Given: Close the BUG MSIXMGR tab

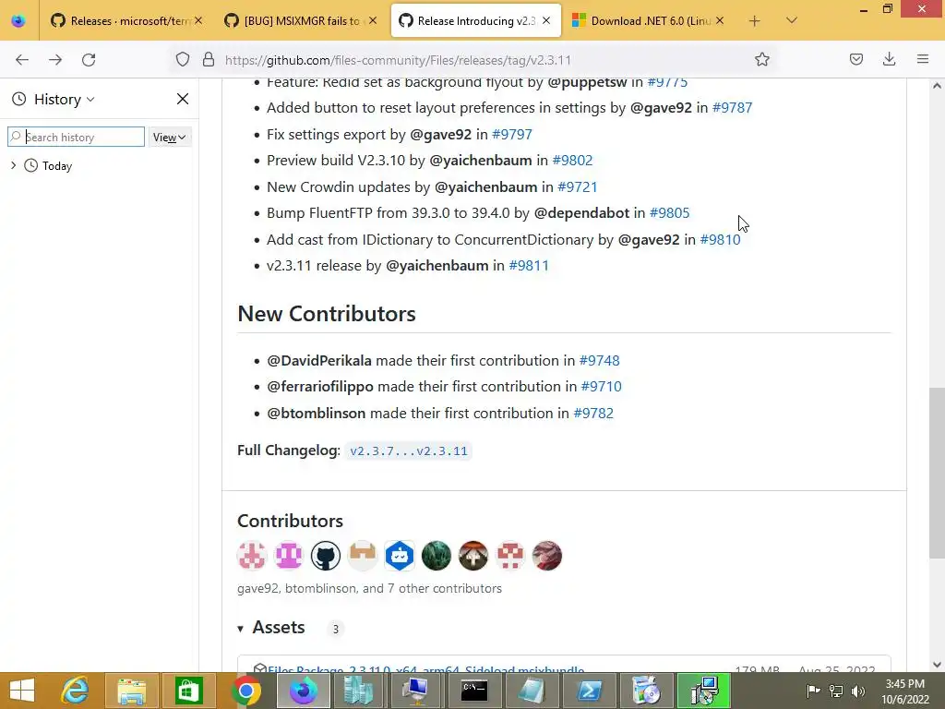Looking at the screenshot, I should coord(373,21).
